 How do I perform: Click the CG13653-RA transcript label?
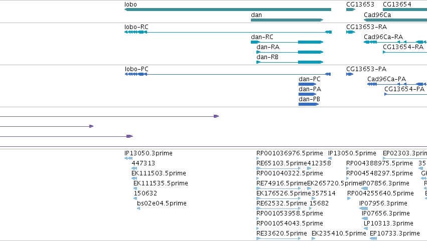pyautogui.click(x=366, y=27)
